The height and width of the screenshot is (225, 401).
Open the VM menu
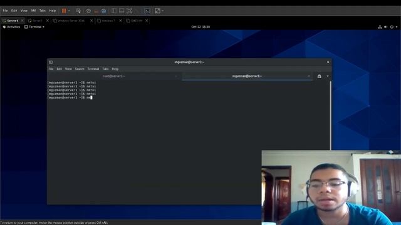click(x=33, y=11)
